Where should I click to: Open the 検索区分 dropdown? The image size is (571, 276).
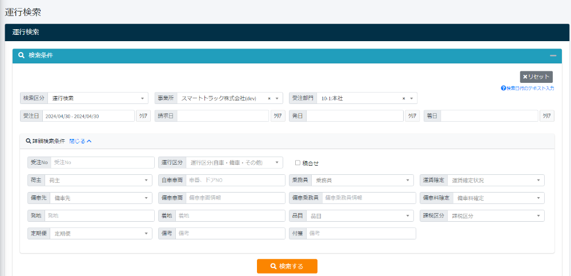pos(98,98)
